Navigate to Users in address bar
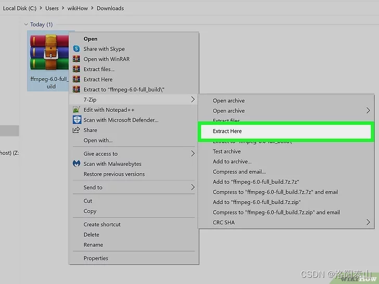This screenshot has width=379, height=284. tap(52, 8)
